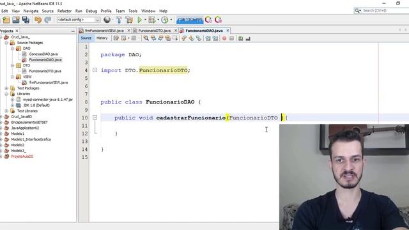
Task: Collapse the DTO package node
Action: pyautogui.click(x=12, y=65)
